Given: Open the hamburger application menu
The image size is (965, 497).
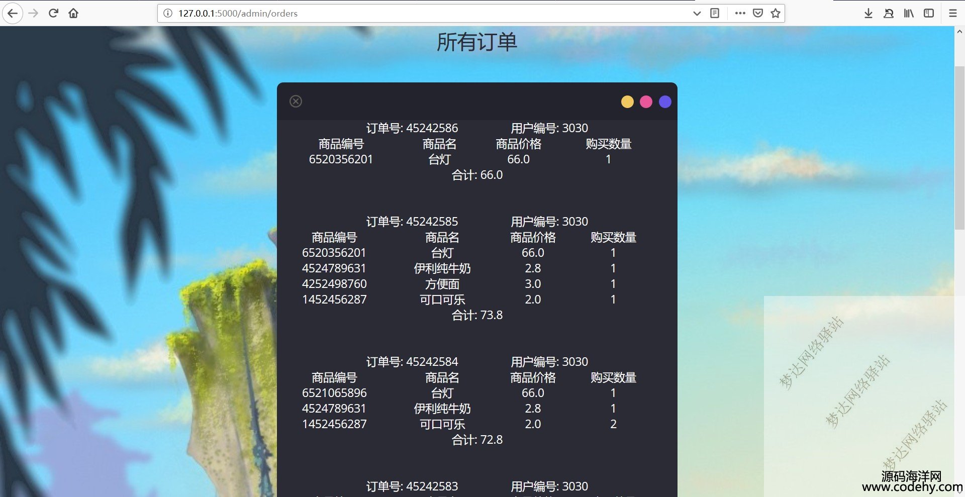Looking at the screenshot, I should (x=953, y=14).
